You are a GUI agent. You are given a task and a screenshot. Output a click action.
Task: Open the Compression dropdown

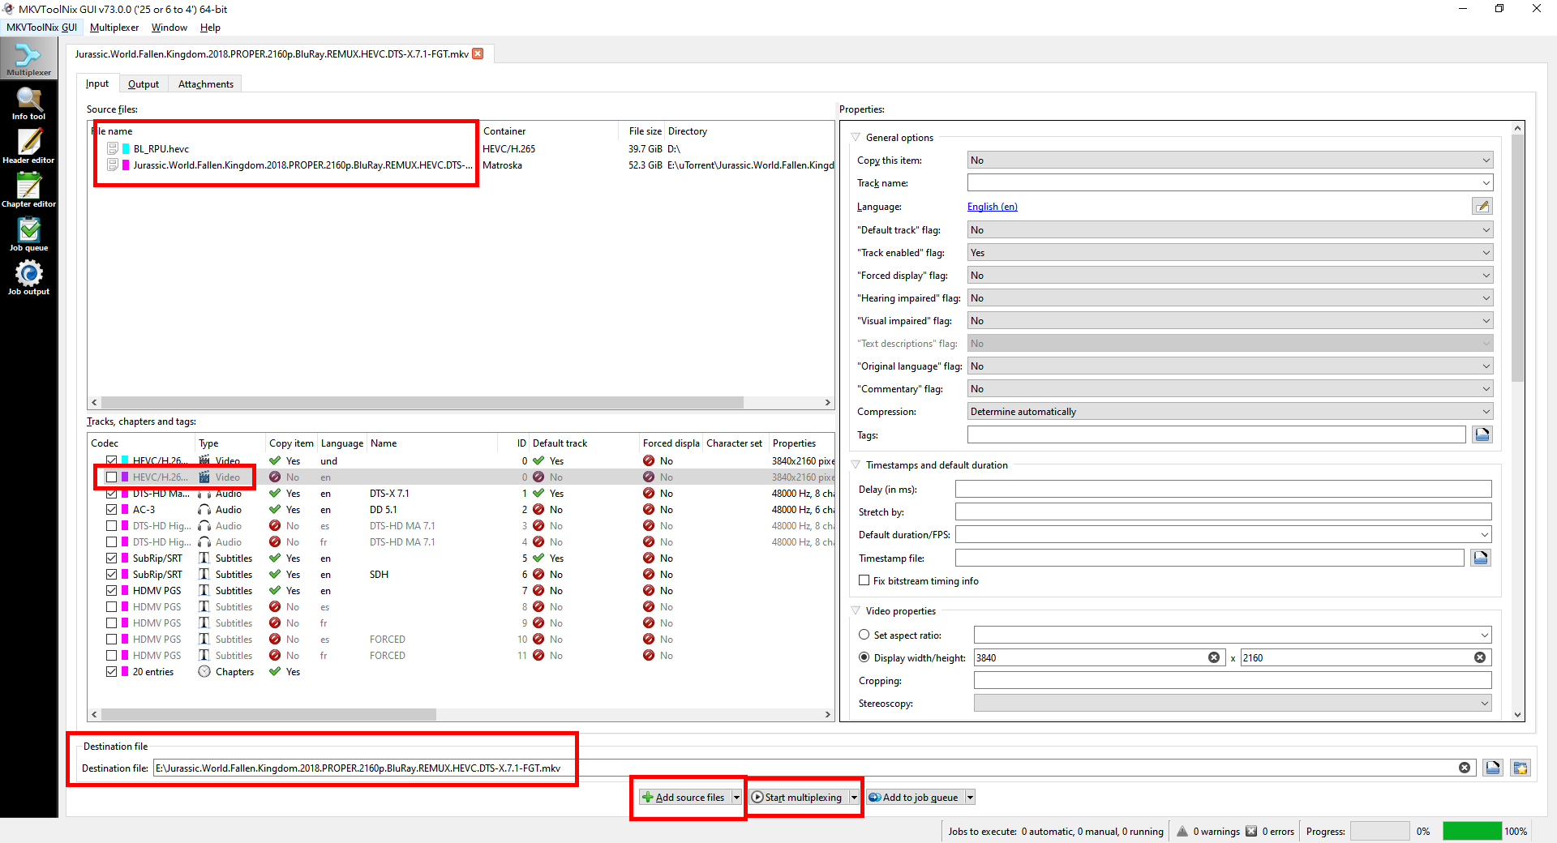(x=1229, y=412)
